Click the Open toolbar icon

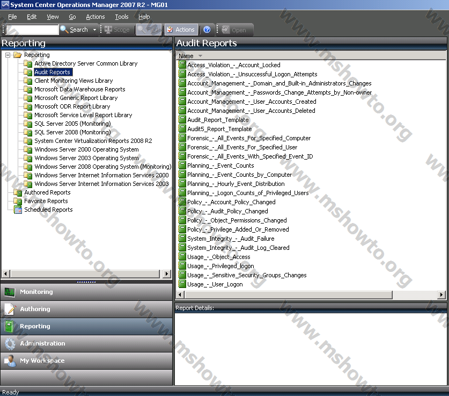point(226,30)
